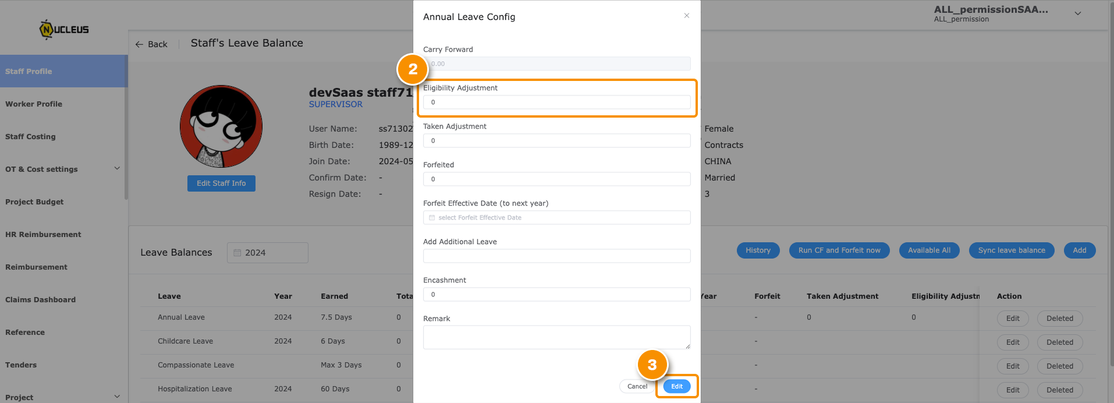Cancel the Annual Leave Config dialog
This screenshot has width=1114, height=403.
pyautogui.click(x=637, y=386)
